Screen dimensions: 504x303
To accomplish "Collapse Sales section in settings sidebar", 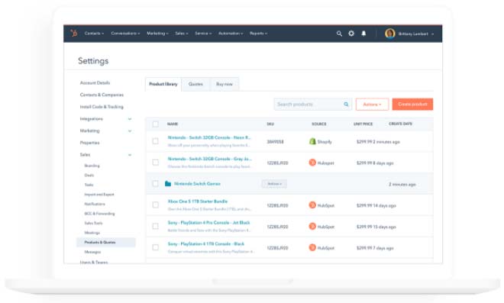I will point(130,155).
